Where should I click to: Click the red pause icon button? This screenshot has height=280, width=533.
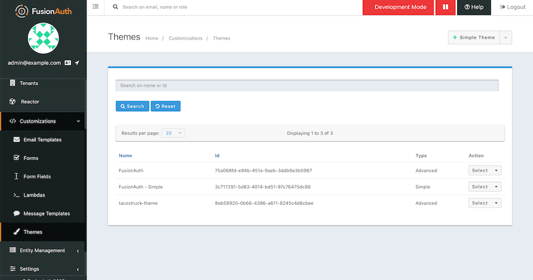445,7
